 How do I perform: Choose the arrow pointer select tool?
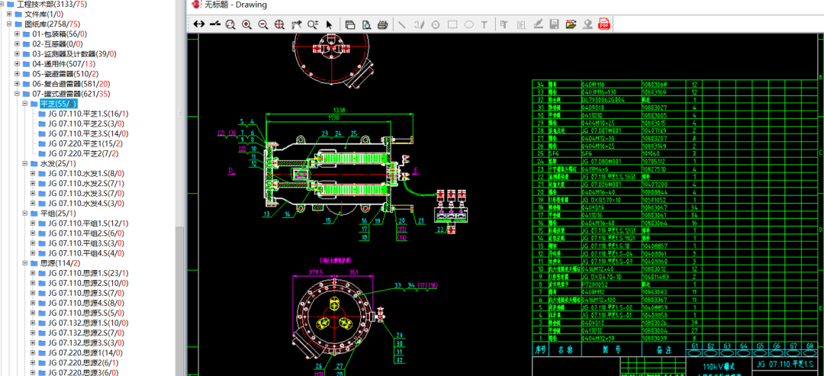click(x=330, y=24)
